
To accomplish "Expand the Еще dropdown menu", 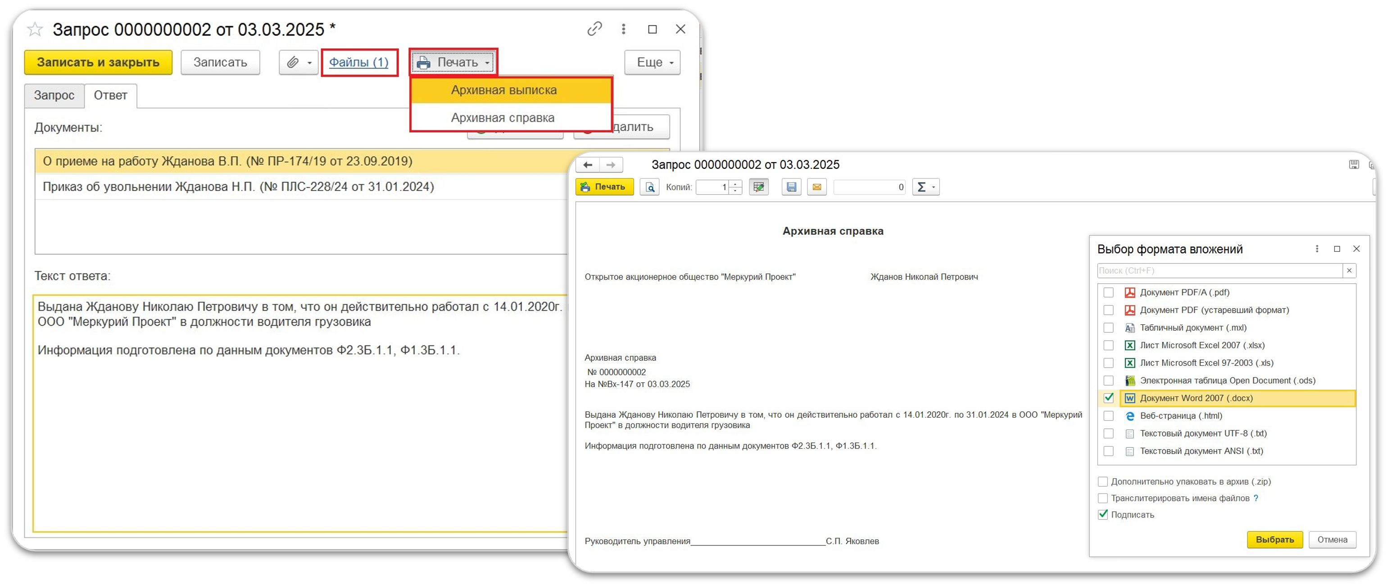I will (652, 63).
